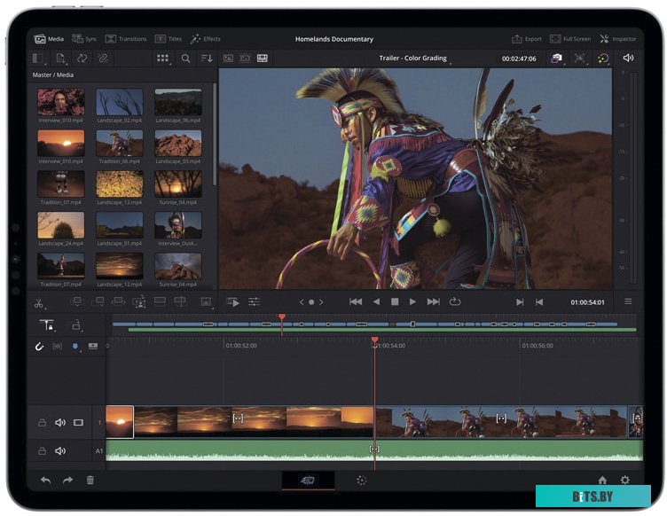Screen dimensions: 667x516
Task: Click the import media icon
Action: pos(60,59)
